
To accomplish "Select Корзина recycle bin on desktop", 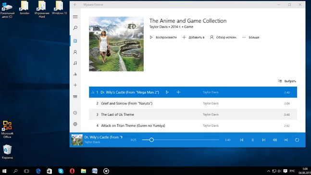I will (7, 152).
